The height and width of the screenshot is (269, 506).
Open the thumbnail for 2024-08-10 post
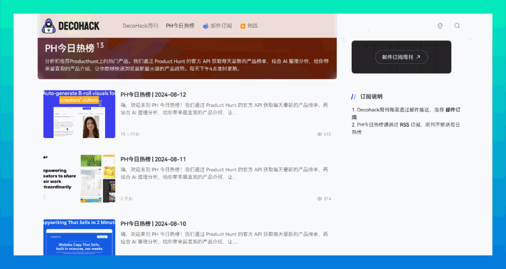click(x=80, y=237)
